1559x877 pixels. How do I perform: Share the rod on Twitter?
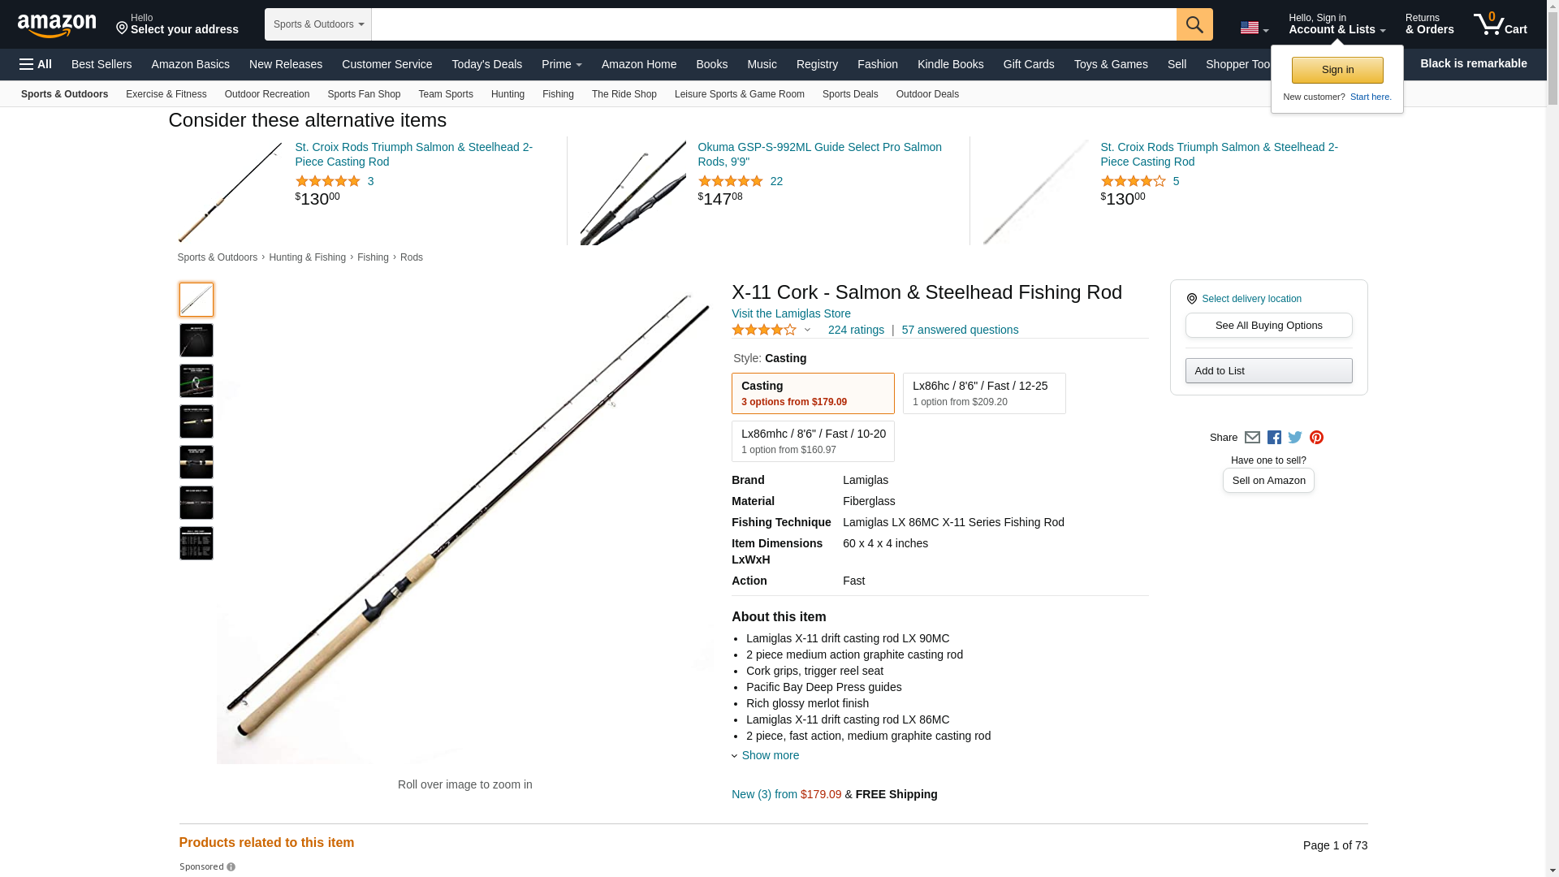tap(1295, 438)
